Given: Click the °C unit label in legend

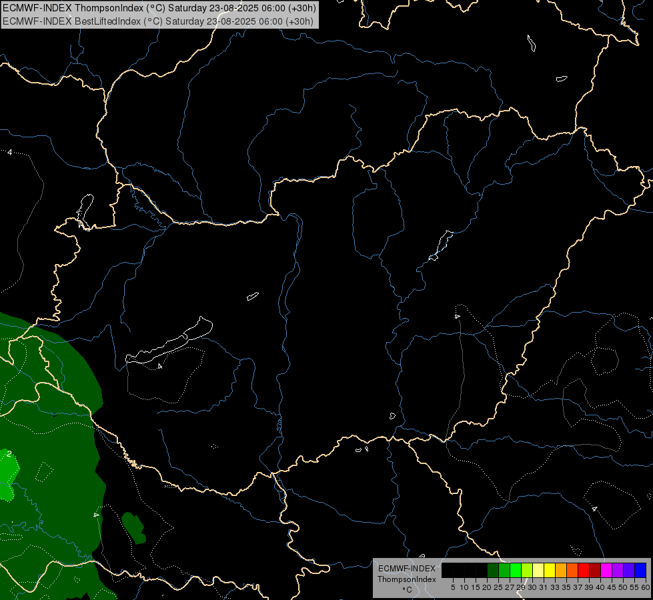Looking at the screenshot, I should click(x=408, y=590).
